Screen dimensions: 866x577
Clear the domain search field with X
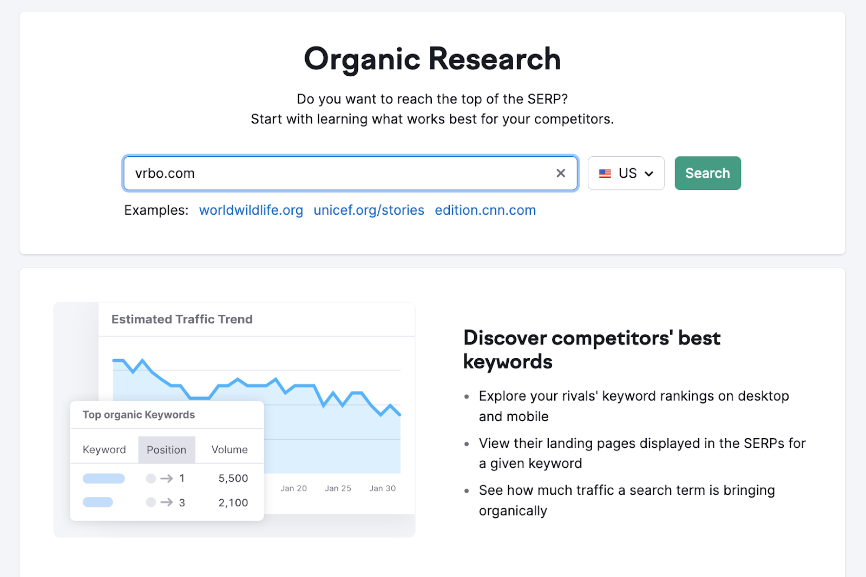(561, 173)
